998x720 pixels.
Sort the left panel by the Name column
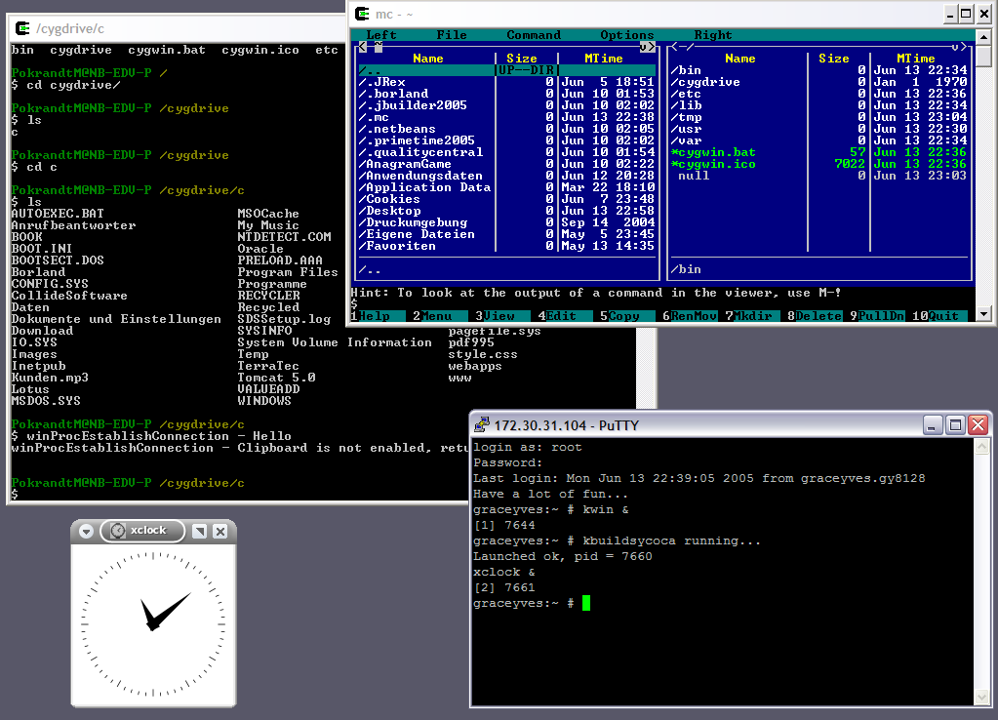[427, 58]
